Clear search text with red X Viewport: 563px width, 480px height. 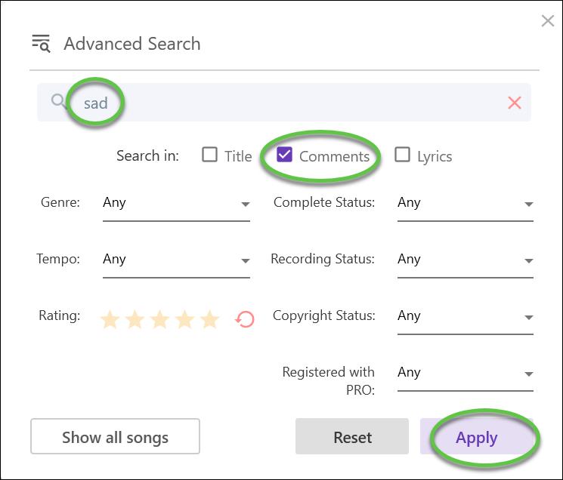pyautogui.click(x=514, y=103)
